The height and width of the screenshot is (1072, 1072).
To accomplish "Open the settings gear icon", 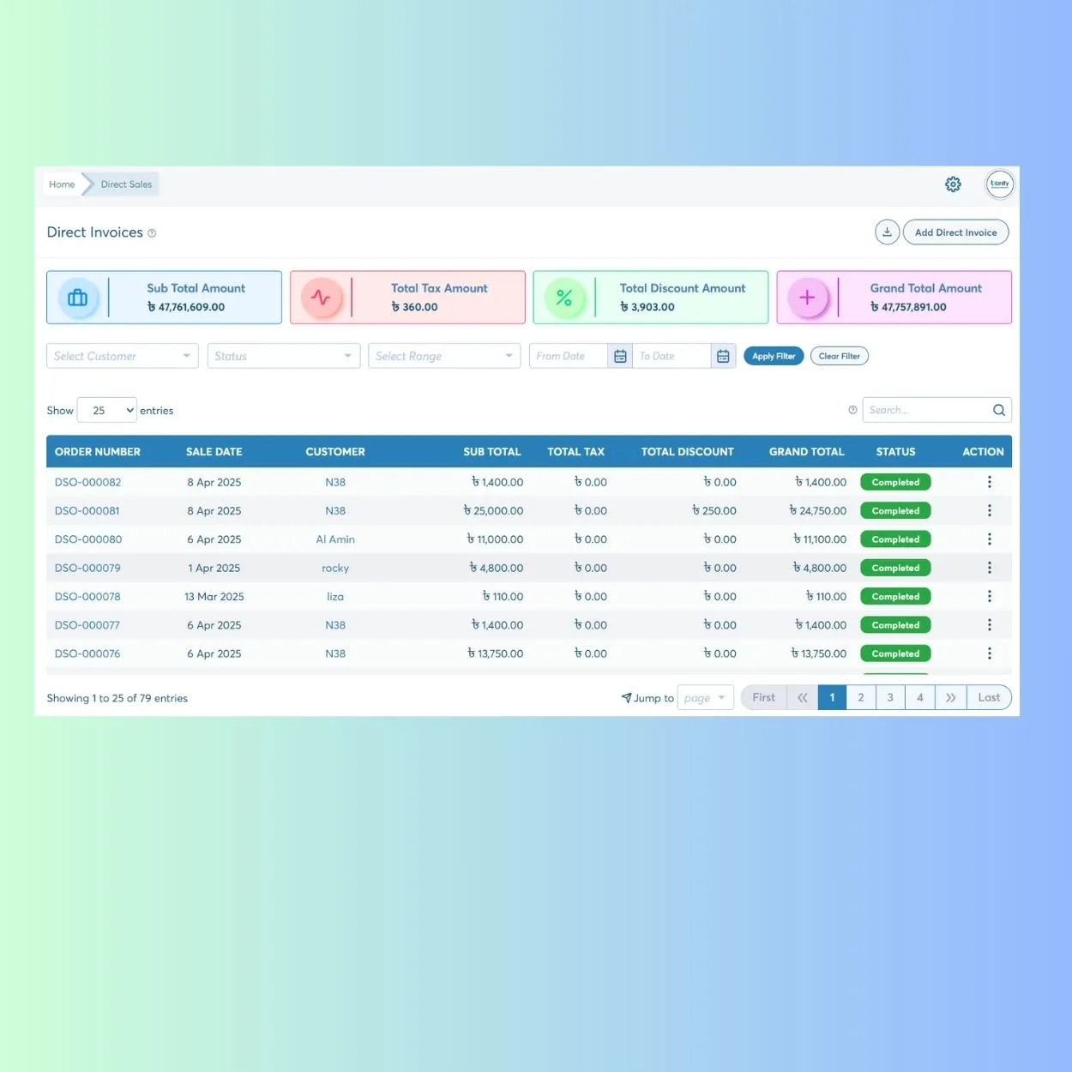I will [953, 184].
